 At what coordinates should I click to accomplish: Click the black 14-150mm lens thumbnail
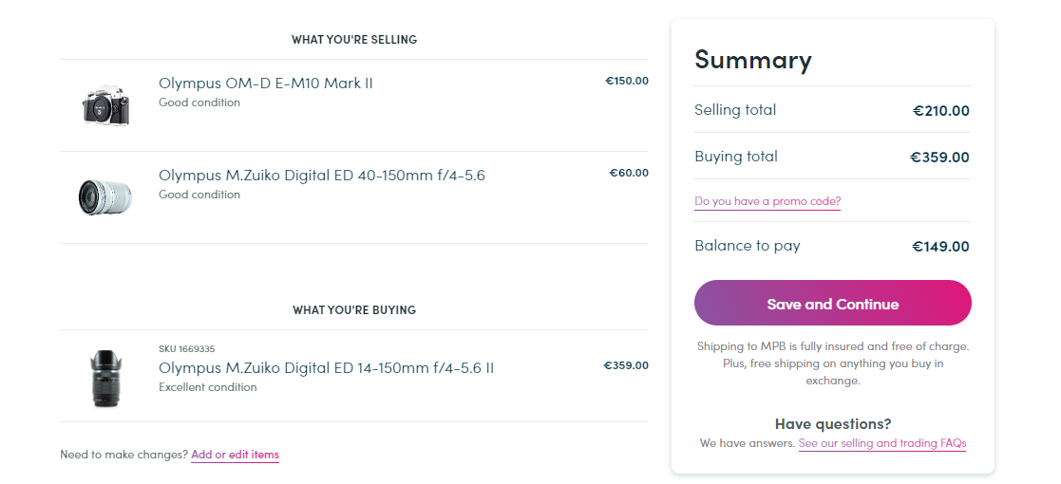(x=105, y=378)
